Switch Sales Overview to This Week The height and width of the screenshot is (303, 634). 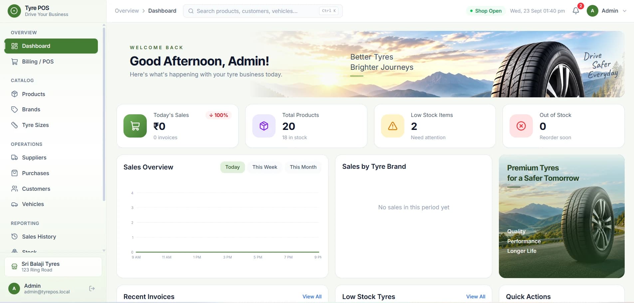coord(265,167)
